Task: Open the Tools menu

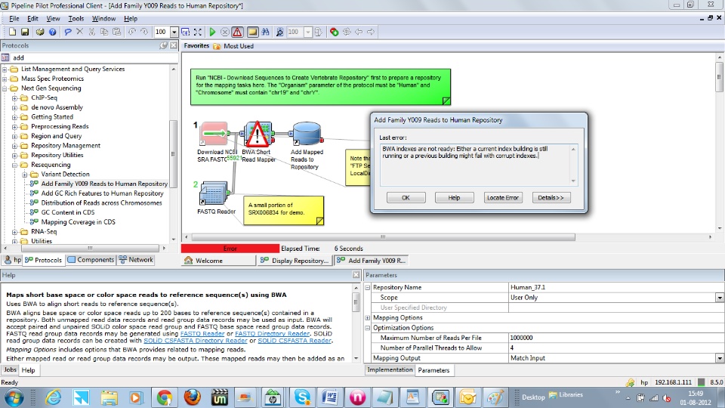Action: (76, 18)
